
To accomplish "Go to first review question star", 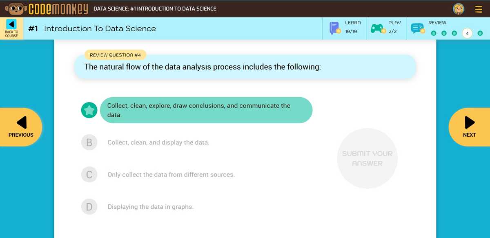I will pyautogui.click(x=433, y=33).
